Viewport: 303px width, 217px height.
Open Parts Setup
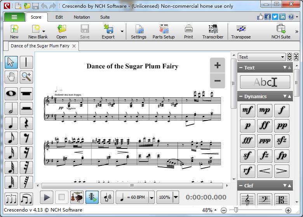164,32
